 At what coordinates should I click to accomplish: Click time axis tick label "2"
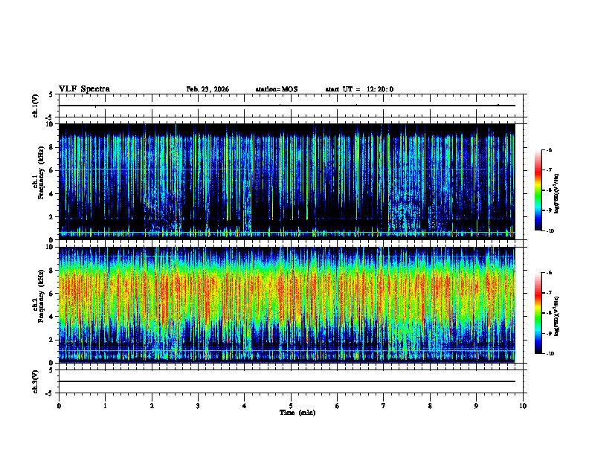click(152, 406)
